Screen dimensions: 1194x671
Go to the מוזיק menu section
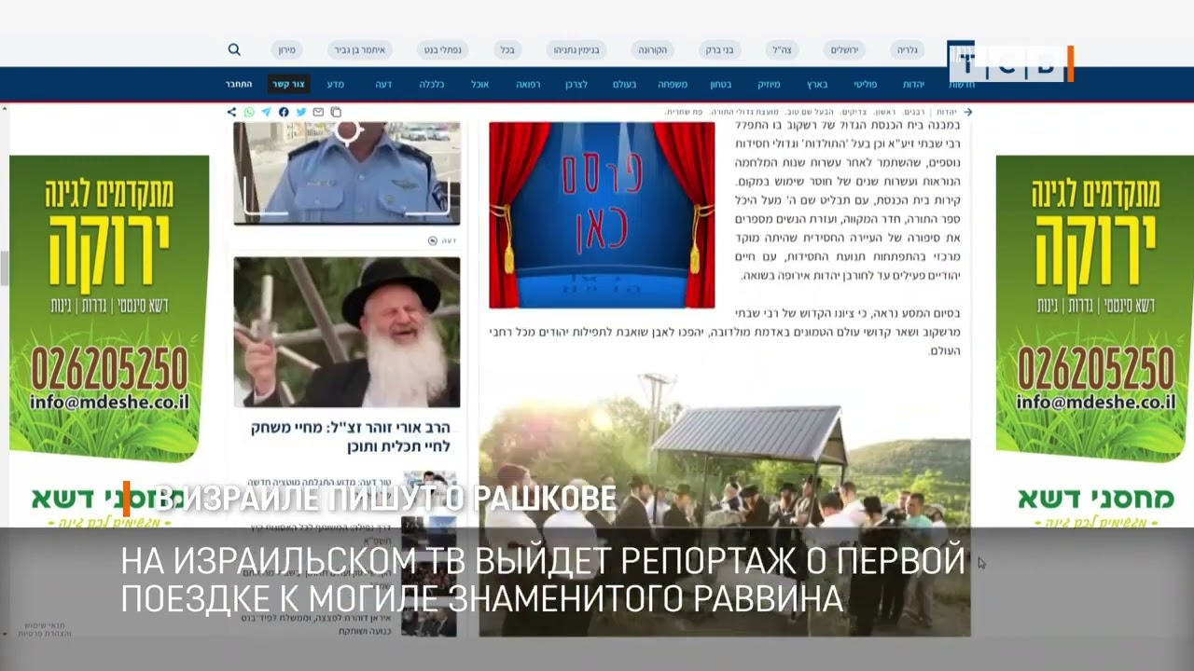click(x=769, y=84)
